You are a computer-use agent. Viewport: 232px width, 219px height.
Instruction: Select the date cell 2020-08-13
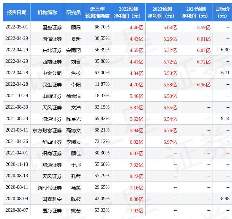click(x=17, y=176)
